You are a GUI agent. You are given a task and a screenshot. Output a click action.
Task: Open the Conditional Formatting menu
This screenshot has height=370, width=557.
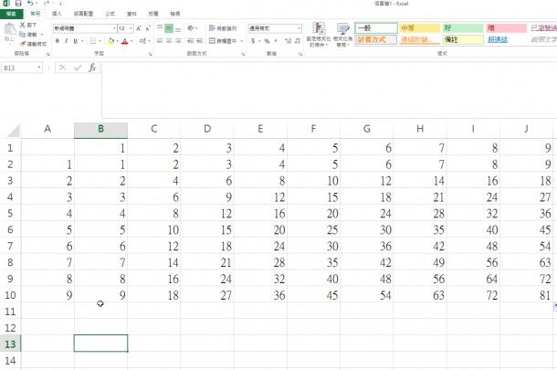coord(319,35)
